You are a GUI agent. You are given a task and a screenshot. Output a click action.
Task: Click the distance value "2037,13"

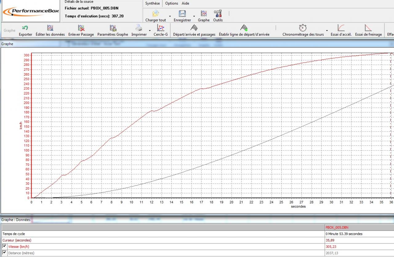pyautogui.click(x=332, y=253)
